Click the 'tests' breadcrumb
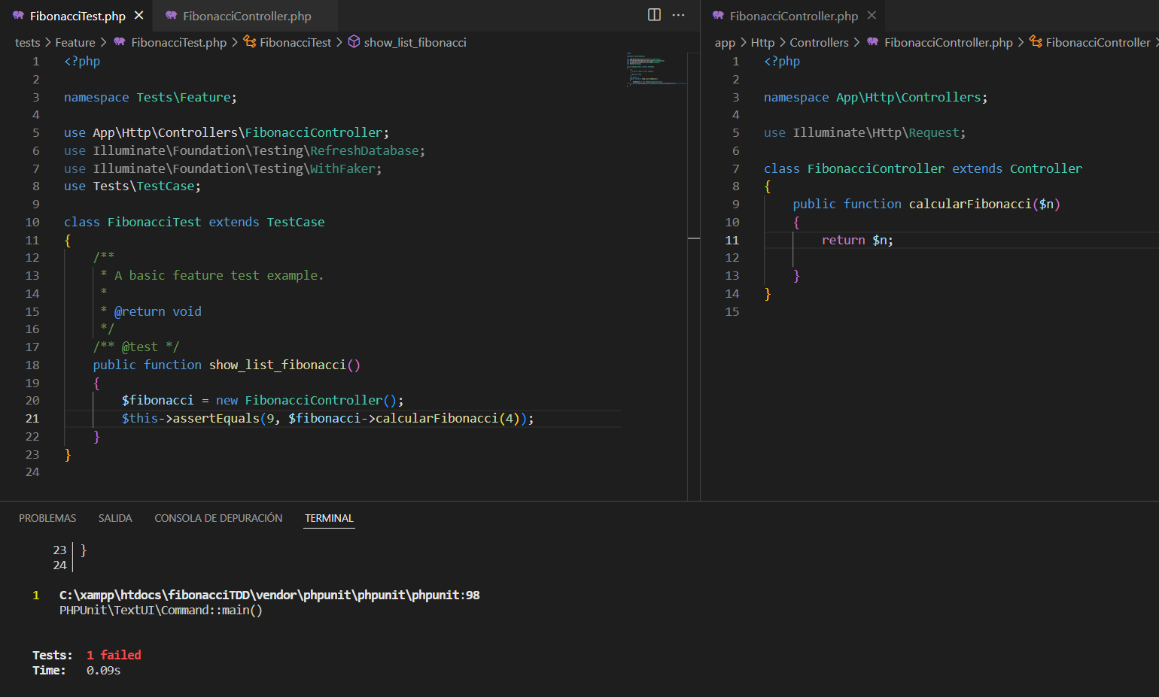The width and height of the screenshot is (1159, 697). click(27, 43)
